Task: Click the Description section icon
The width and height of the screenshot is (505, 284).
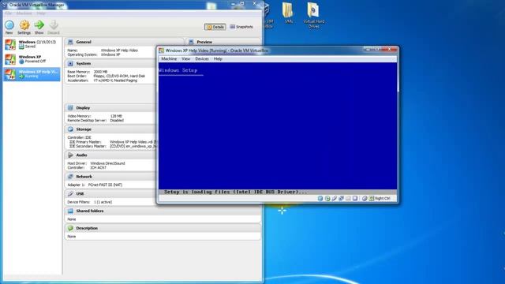Action: 70,228
